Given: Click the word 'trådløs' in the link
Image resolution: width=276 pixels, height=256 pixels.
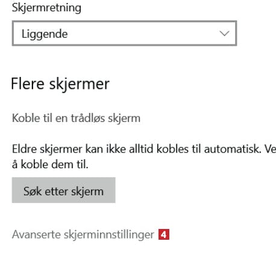Looking at the screenshot, I should pyautogui.click(x=88, y=118).
